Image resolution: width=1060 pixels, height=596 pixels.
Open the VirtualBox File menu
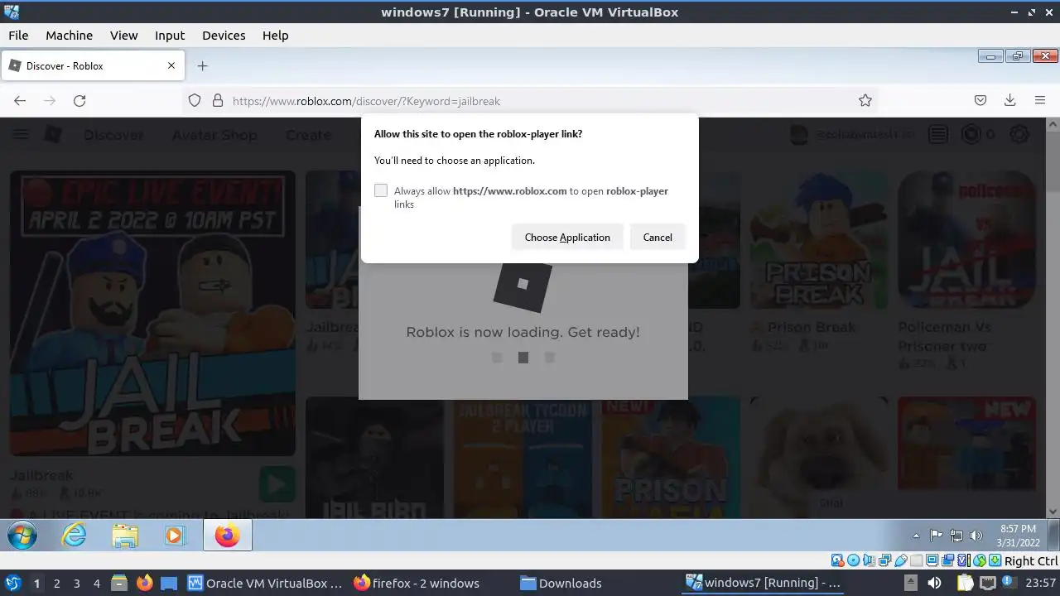(18, 36)
